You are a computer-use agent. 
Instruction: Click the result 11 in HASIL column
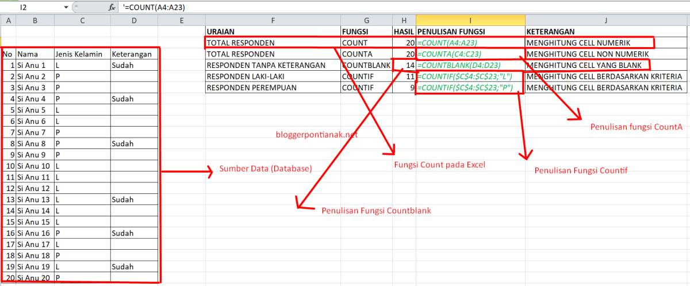(x=404, y=76)
